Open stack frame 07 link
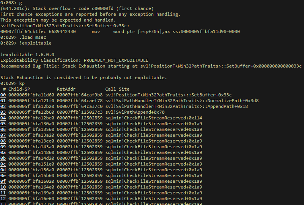 click(3, 135)
